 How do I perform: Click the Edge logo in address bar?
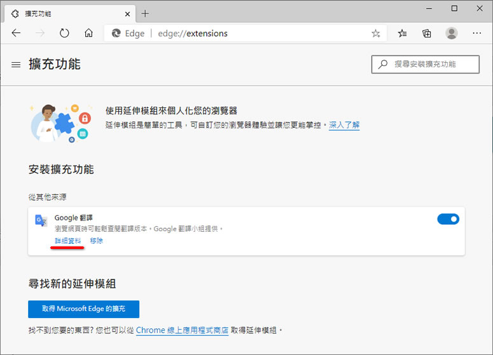[x=116, y=33]
